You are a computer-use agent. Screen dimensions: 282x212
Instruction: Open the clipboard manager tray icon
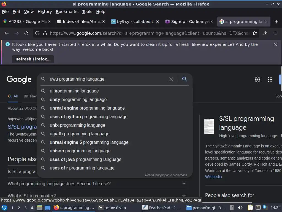point(250,208)
